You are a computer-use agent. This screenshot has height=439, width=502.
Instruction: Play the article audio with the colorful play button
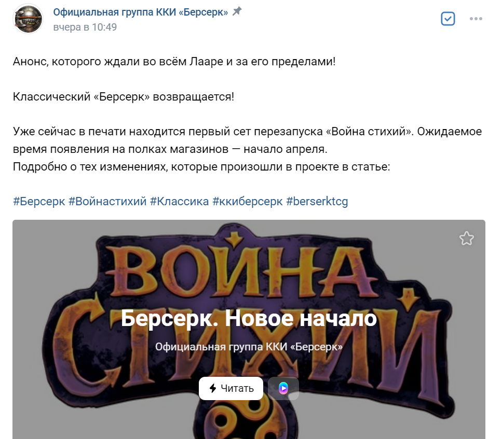point(283,389)
